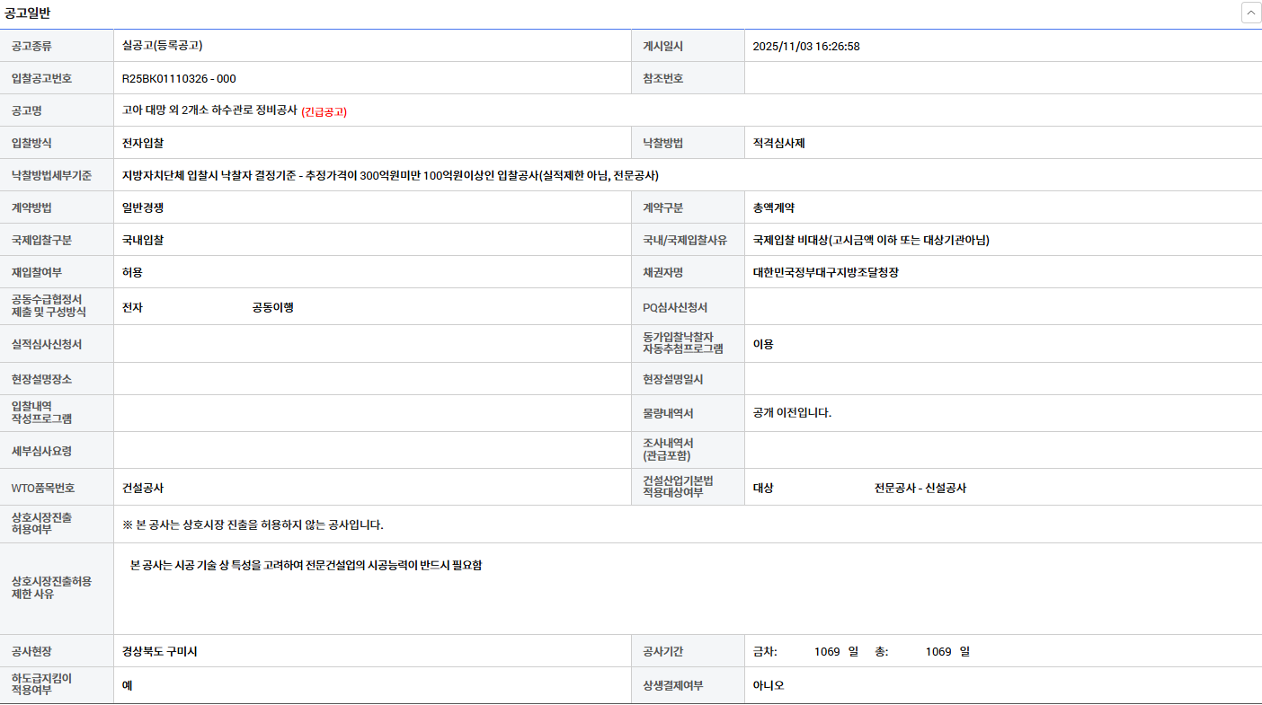Click the 공동이행 composition method text

pos(272,307)
